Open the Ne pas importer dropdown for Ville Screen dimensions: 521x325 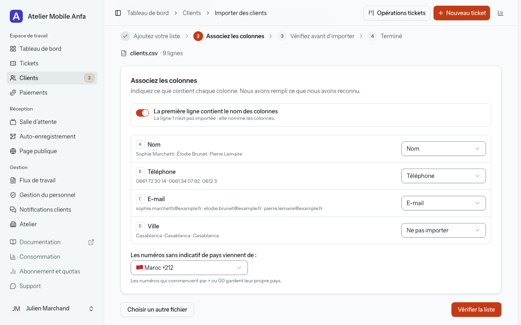coord(444,230)
